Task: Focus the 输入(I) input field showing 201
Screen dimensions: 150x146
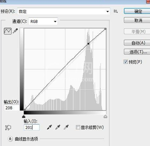Action: point(32,127)
